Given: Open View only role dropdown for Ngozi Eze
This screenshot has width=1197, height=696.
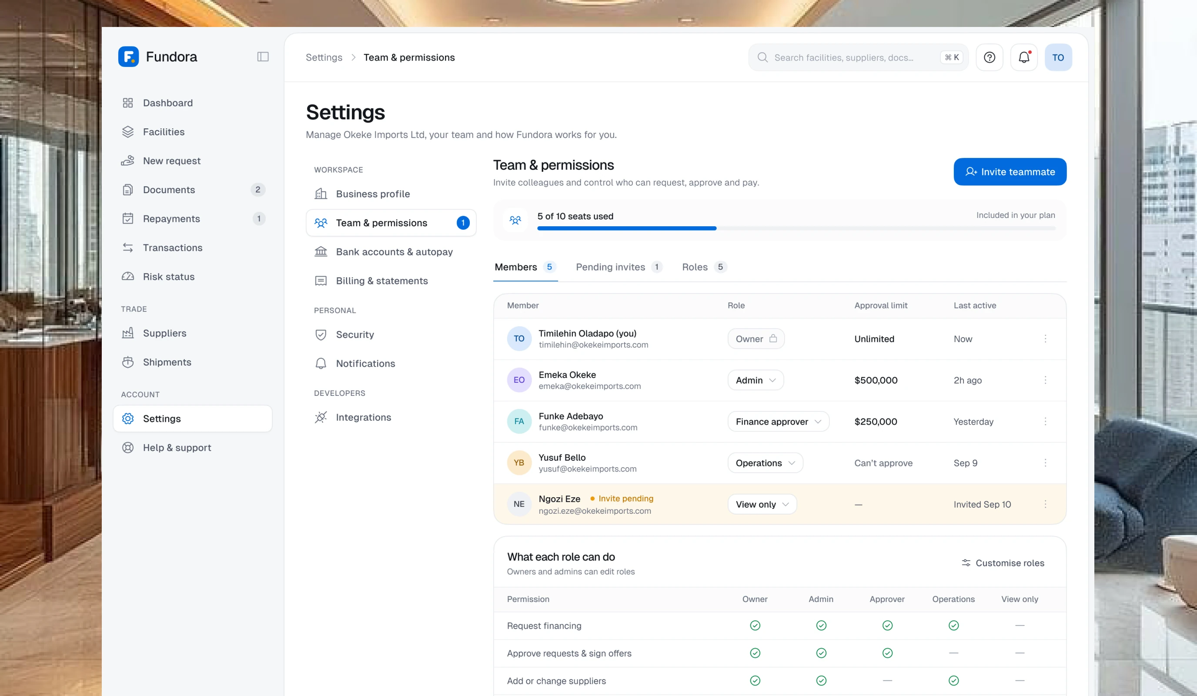Looking at the screenshot, I should [x=762, y=504].
